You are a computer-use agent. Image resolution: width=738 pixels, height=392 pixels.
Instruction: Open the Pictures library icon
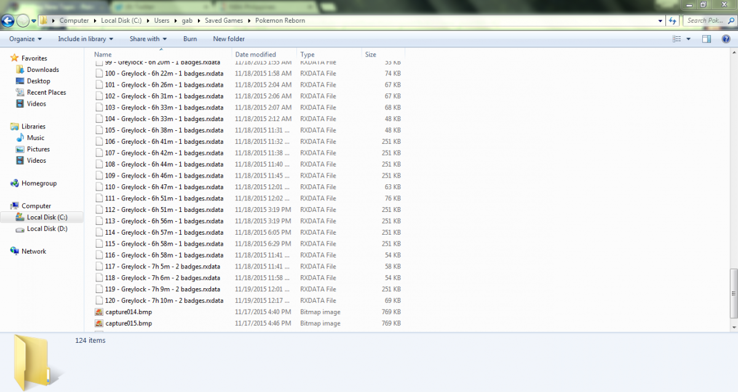(20, 149)
